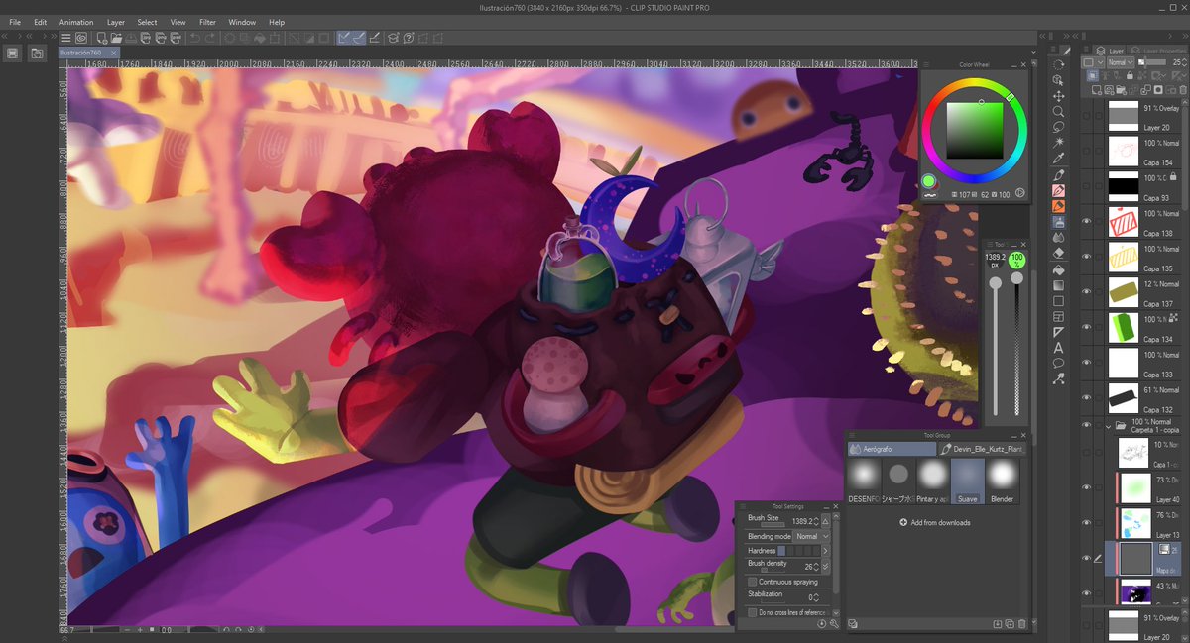Select the Auto select magic wand tool

pyautogui.click(x=1059, y=143)
